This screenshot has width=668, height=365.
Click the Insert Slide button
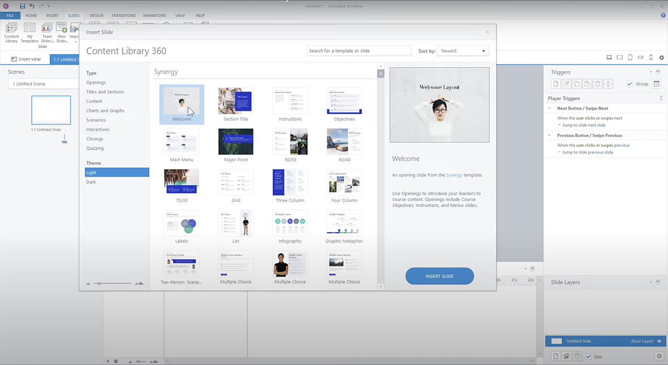439,275
